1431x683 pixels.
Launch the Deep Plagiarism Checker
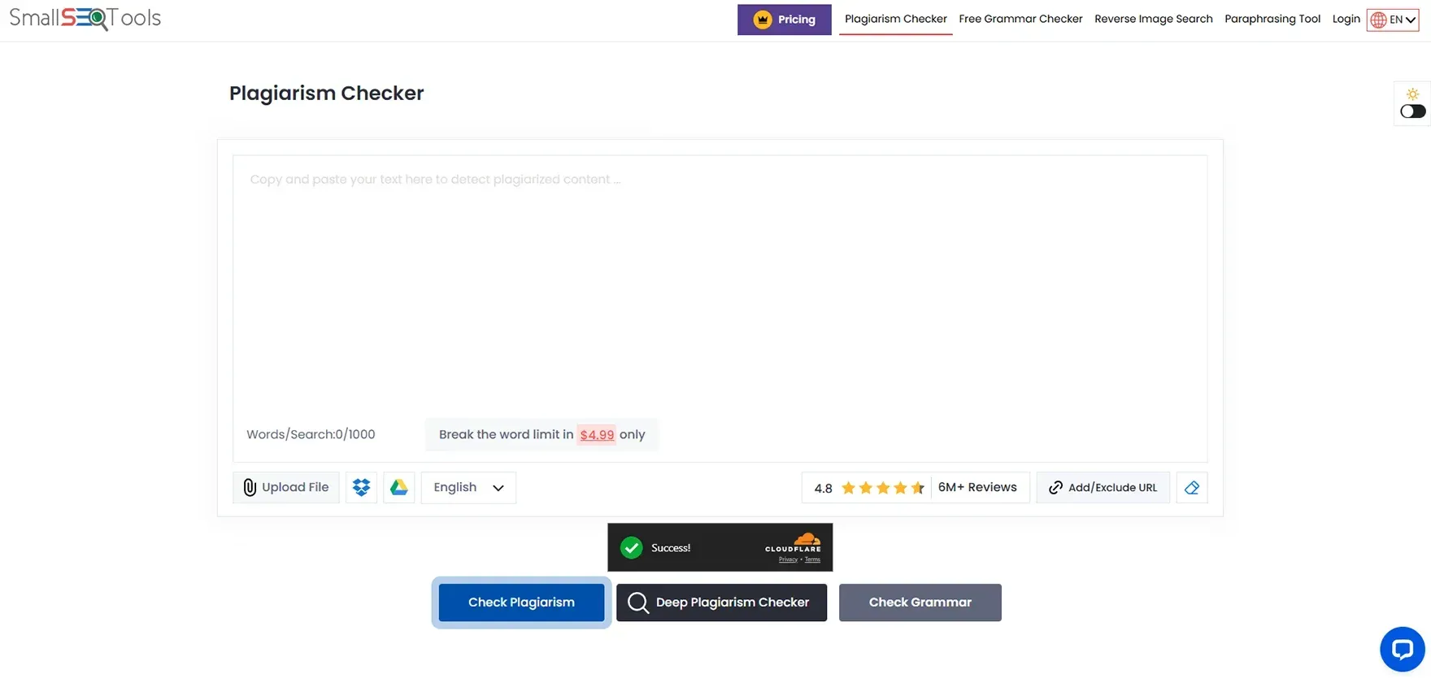pos(721,603)
